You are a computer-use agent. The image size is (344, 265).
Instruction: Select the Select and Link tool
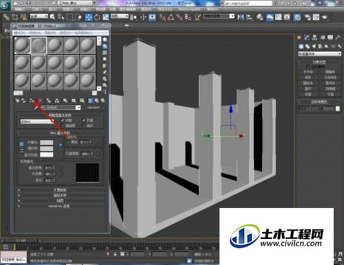click(6, 16)
